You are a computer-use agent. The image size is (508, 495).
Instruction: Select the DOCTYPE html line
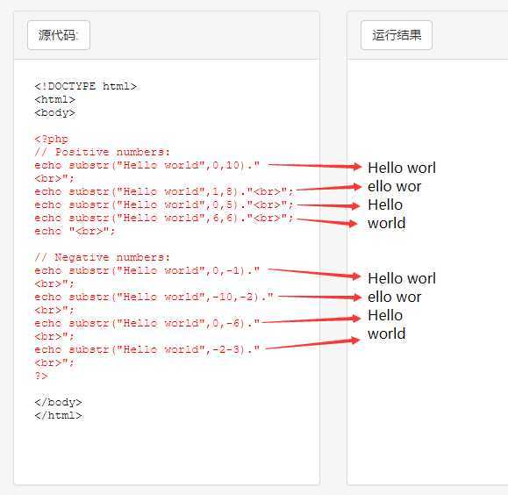coord(86,86)
